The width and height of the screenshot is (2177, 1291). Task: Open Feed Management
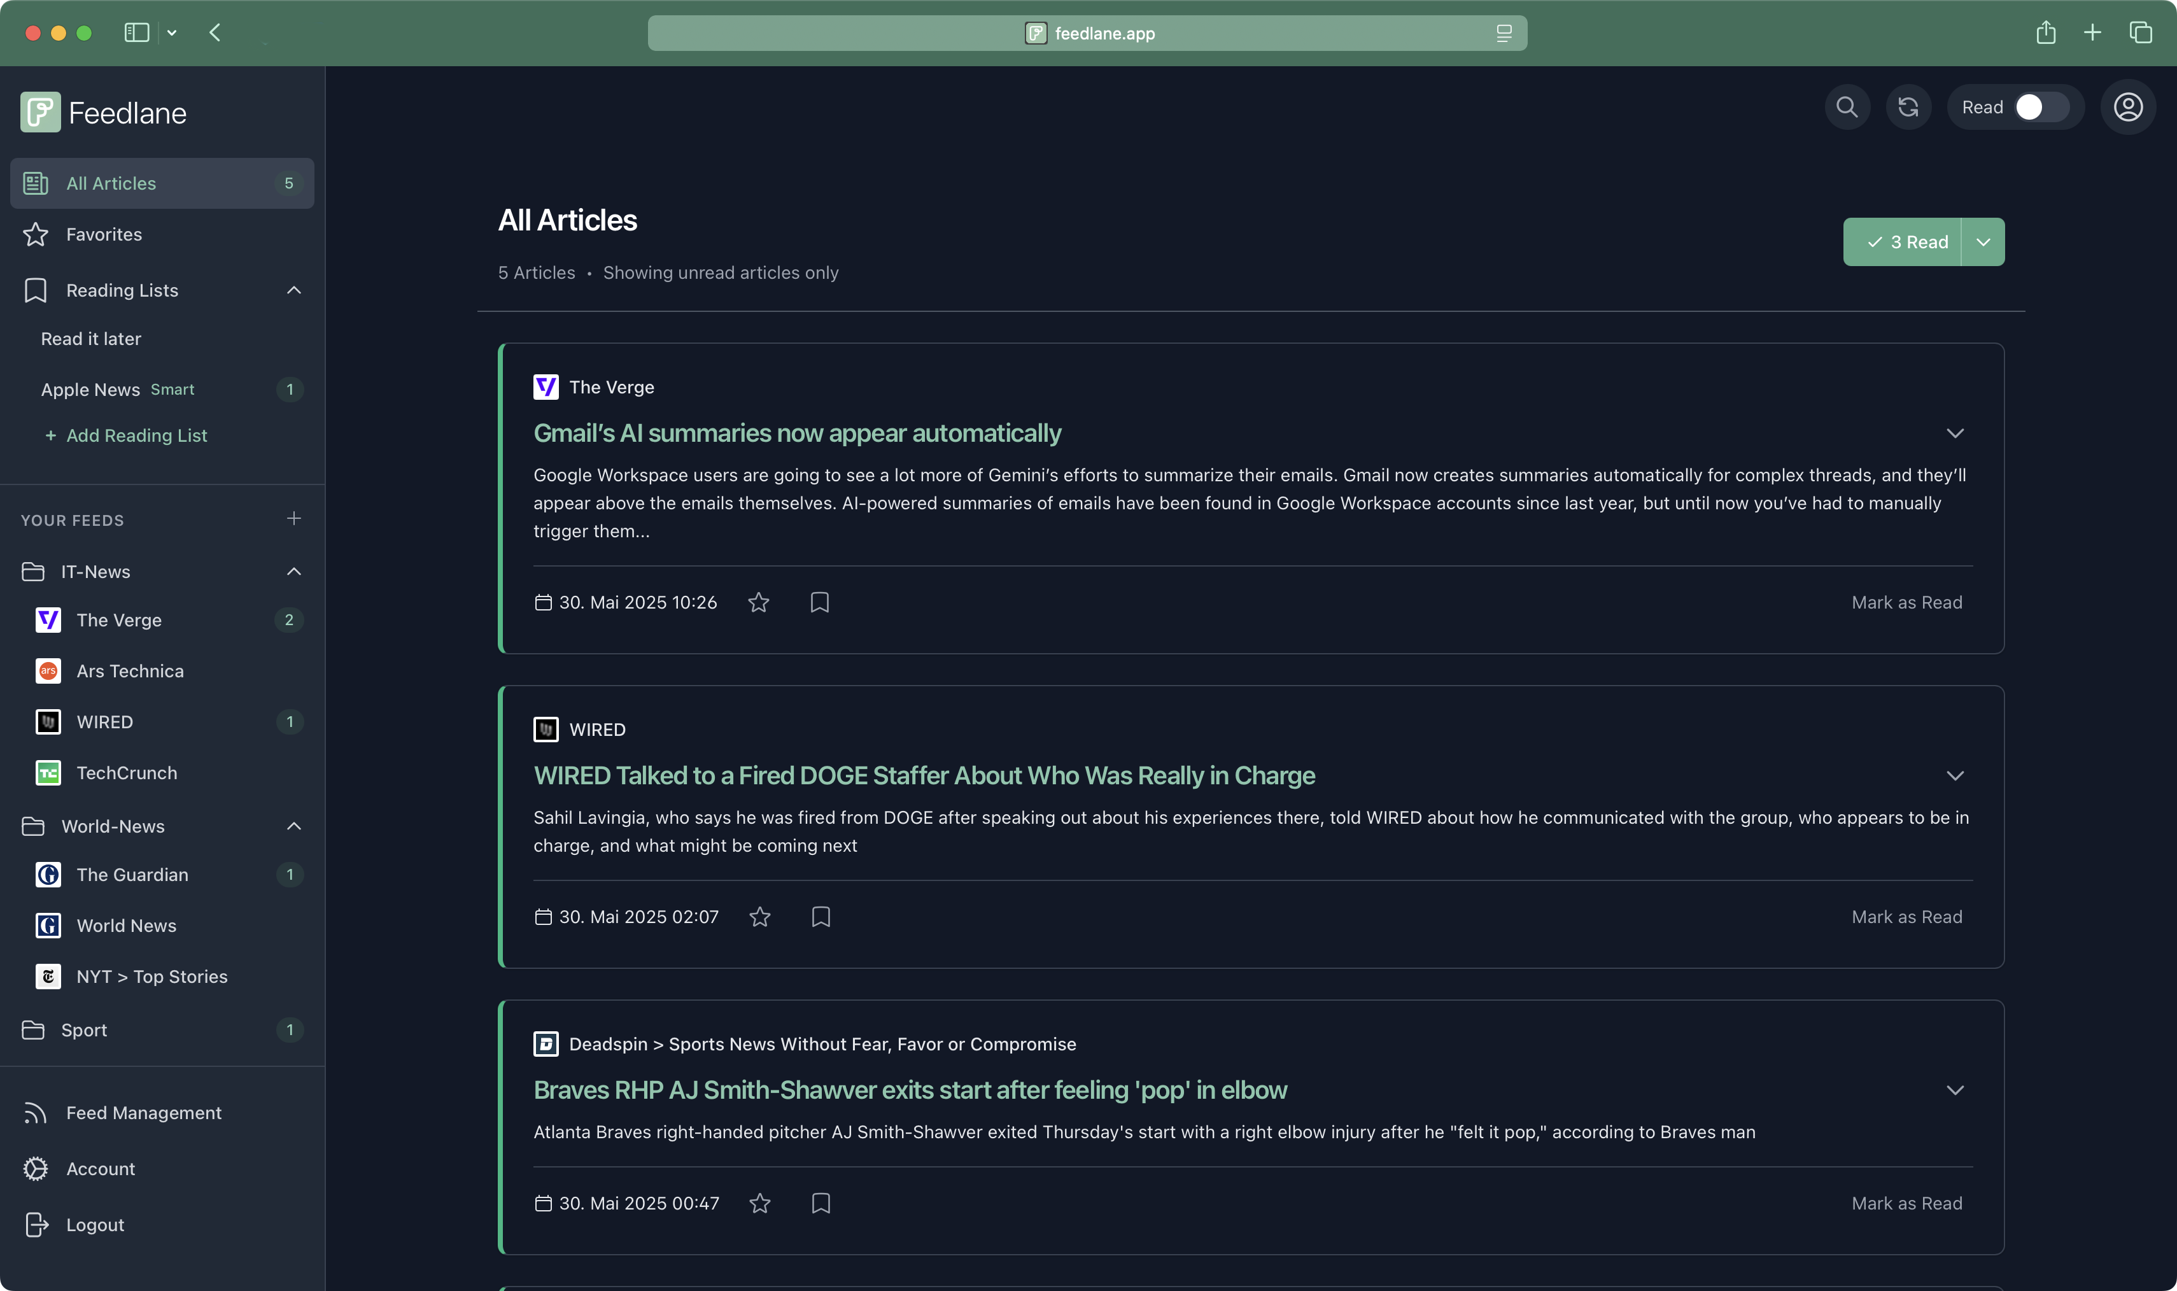(162, 1113)
